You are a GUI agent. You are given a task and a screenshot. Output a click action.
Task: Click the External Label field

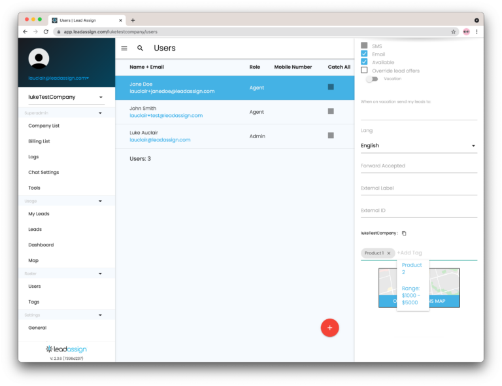click(419, 188)
